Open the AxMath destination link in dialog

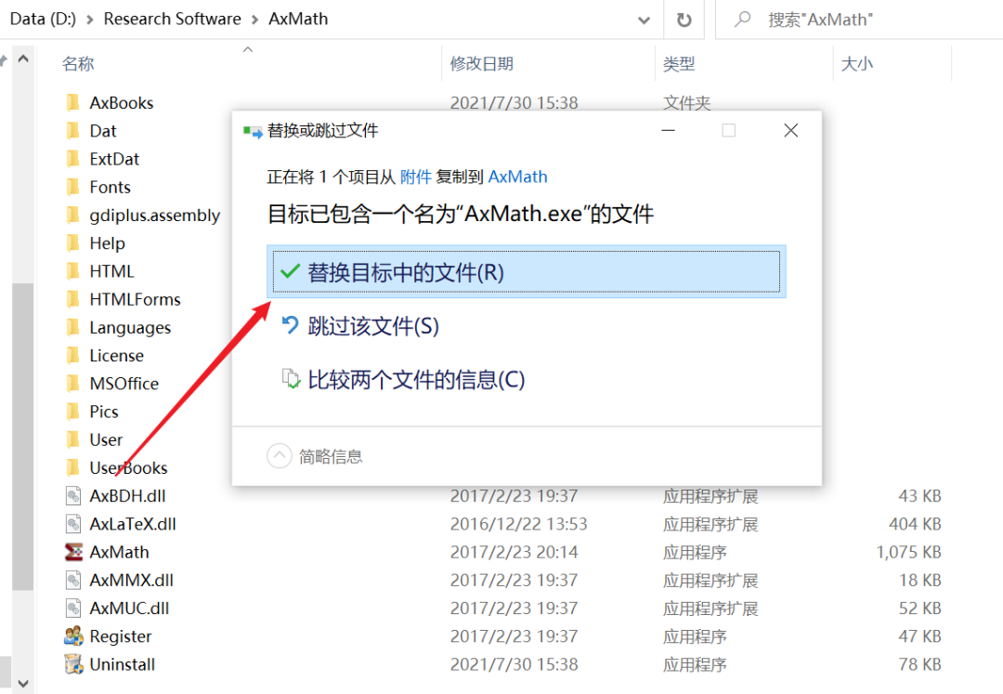click(517, 177)
